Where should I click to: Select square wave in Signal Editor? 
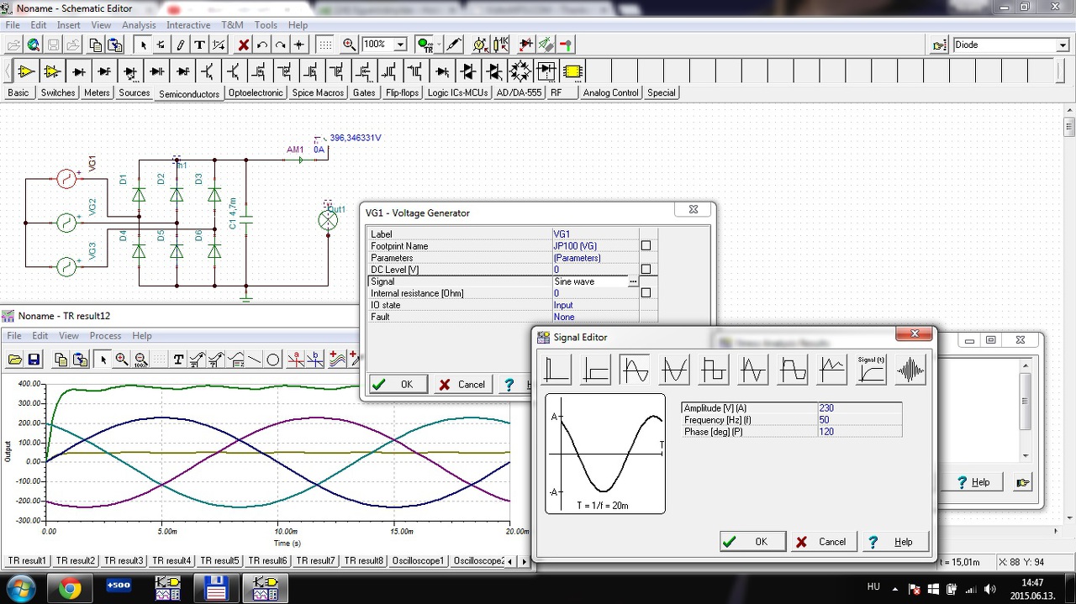point(714,370)
